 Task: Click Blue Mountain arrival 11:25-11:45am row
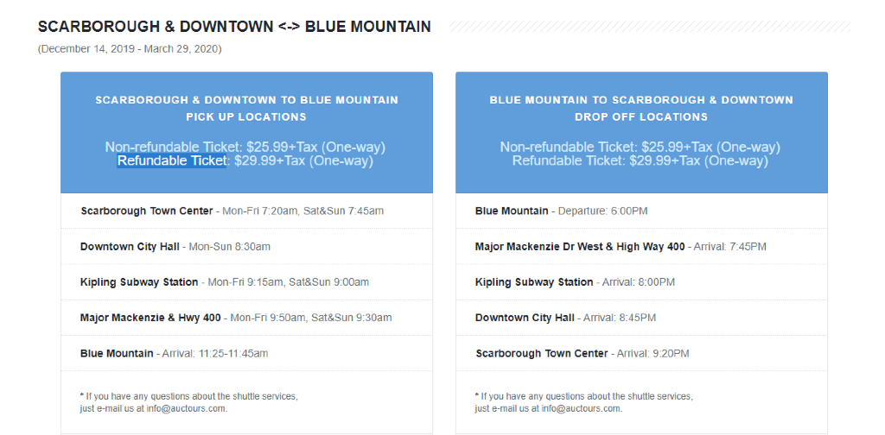(246, 354)
